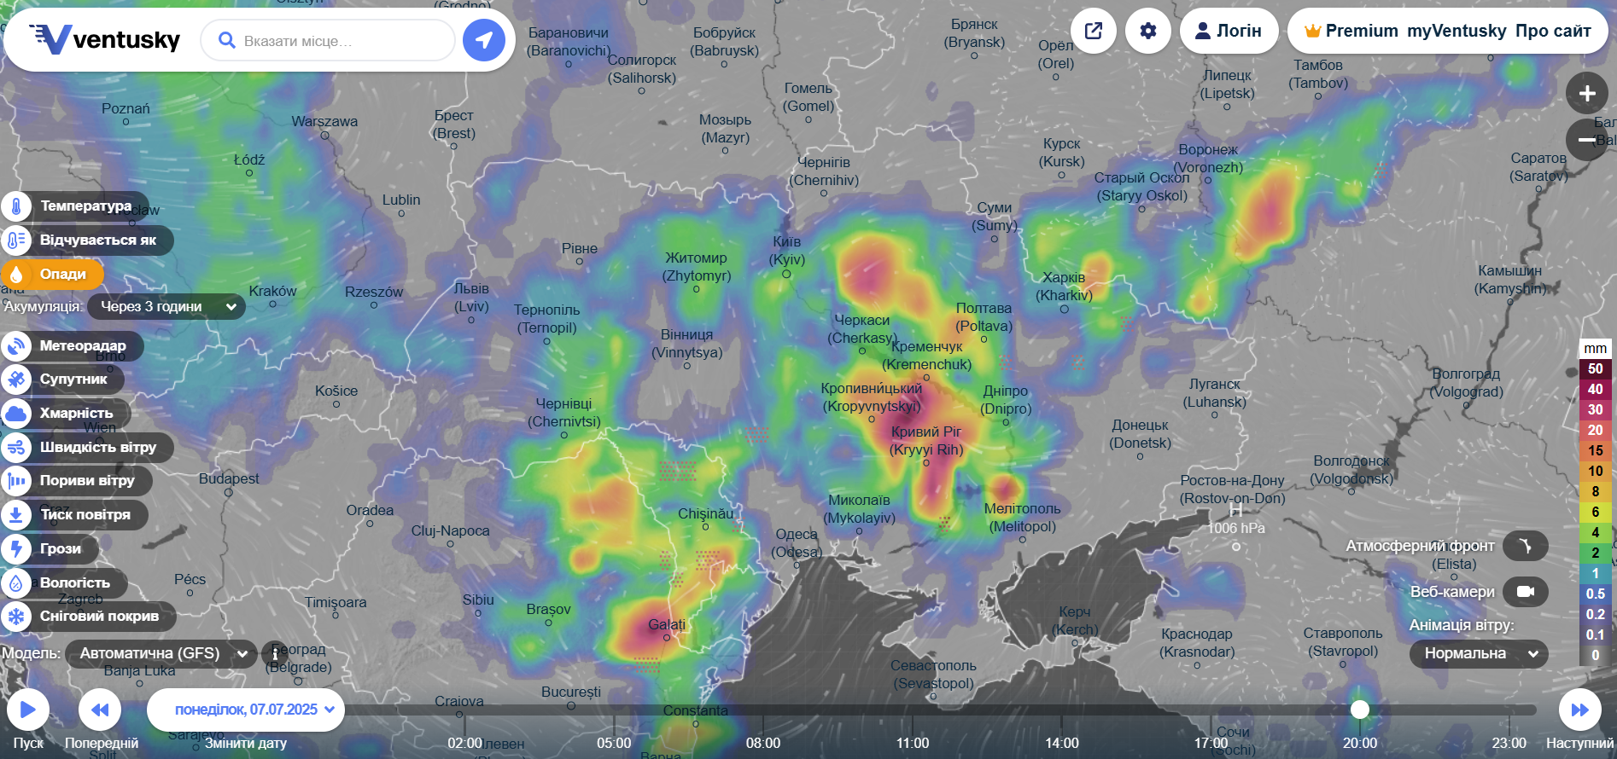Click the Логін login button

(1229, 31)
